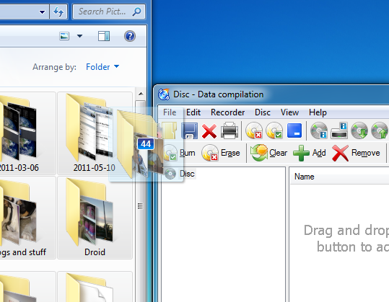The height and width of the screenshot is (302, 389).
Task: Click the erase disc icon with red X badge
Action: click(254, 130)
